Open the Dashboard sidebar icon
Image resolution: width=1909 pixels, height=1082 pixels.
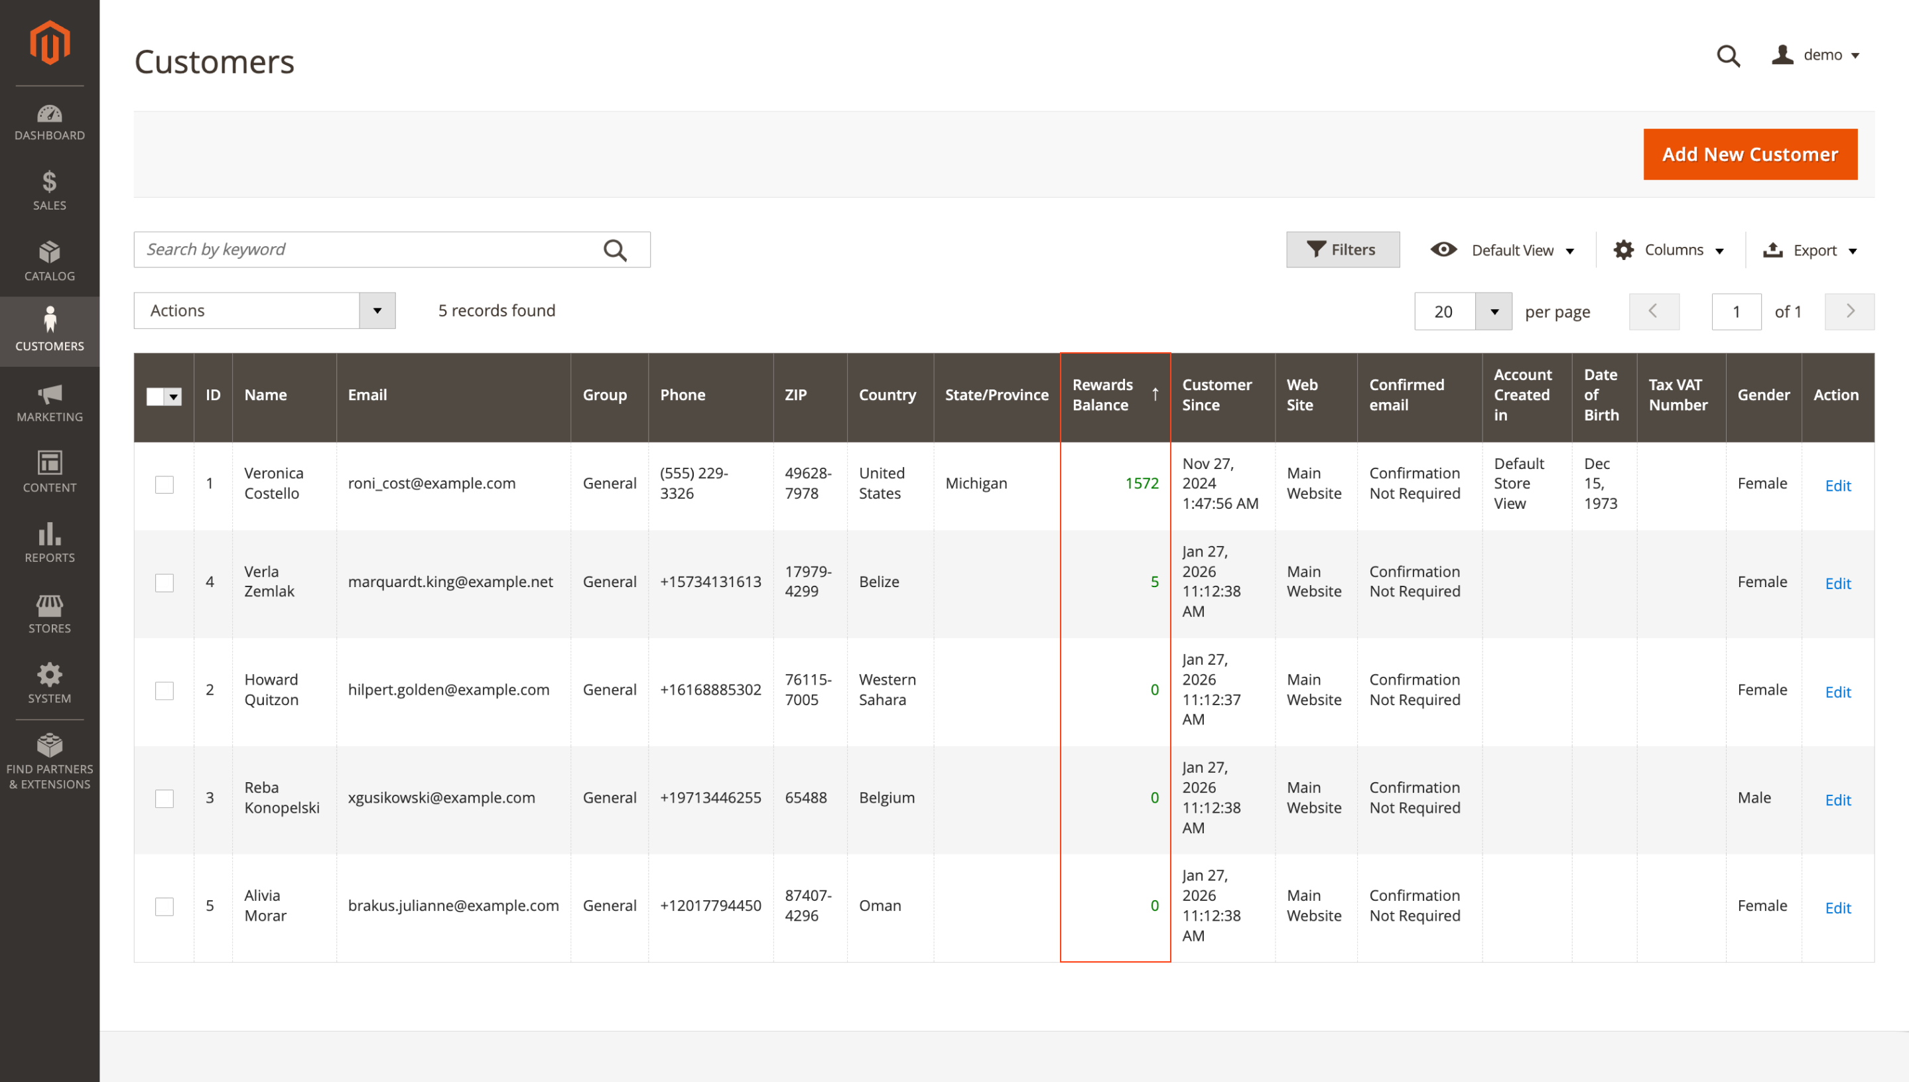[x=50, y=123]
